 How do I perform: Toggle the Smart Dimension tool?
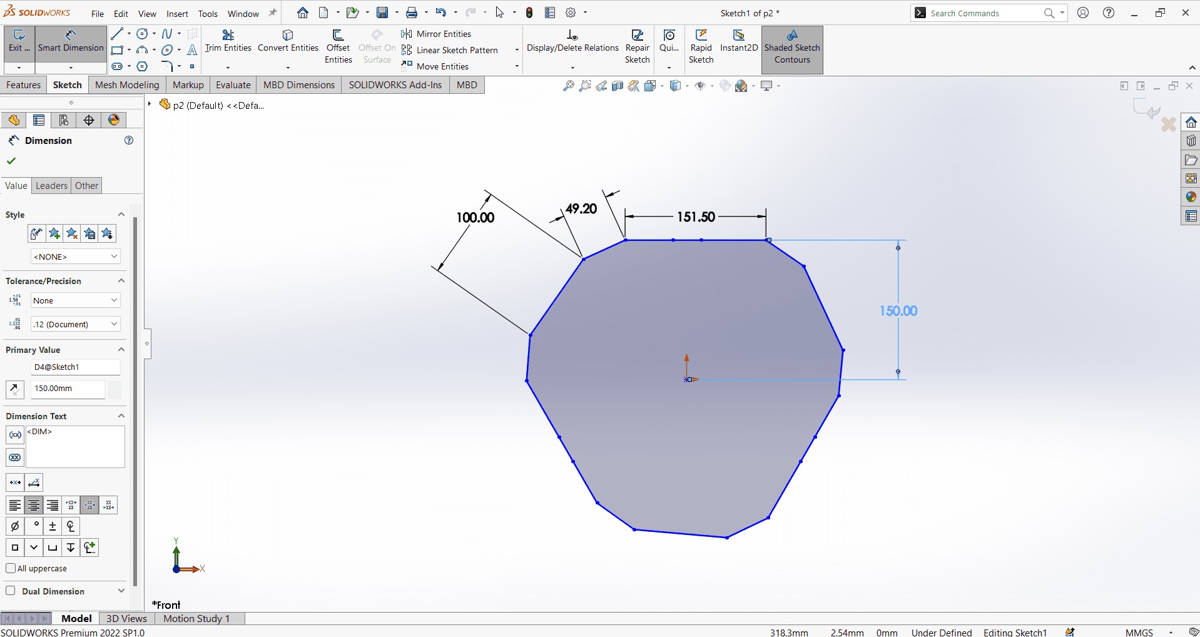pos(71,43)
